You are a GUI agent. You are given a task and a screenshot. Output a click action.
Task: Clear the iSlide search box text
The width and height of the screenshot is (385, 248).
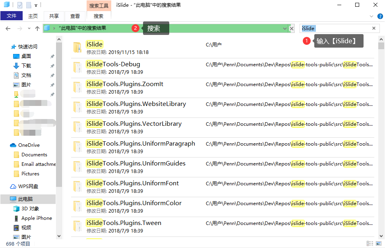[374, 28]
